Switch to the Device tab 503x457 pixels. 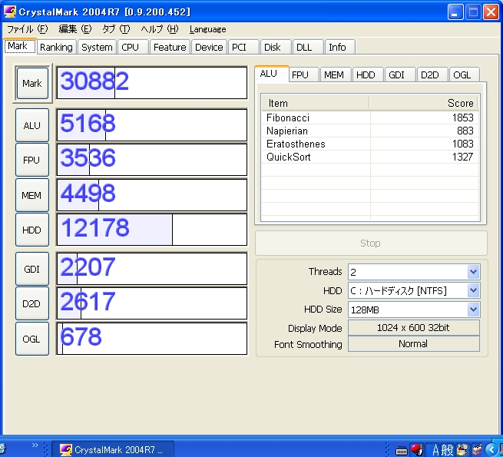click(209, 47)
